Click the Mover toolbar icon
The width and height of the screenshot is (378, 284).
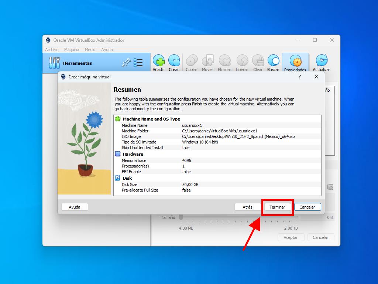(x=207, y=62)
